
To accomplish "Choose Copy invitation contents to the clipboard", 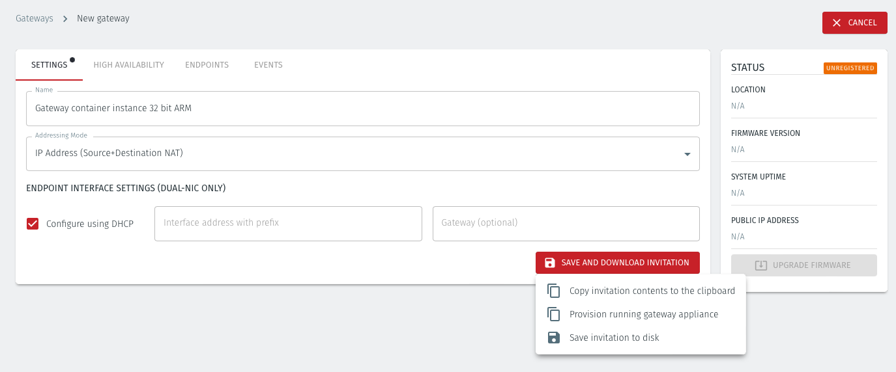I will pos(652,291).
